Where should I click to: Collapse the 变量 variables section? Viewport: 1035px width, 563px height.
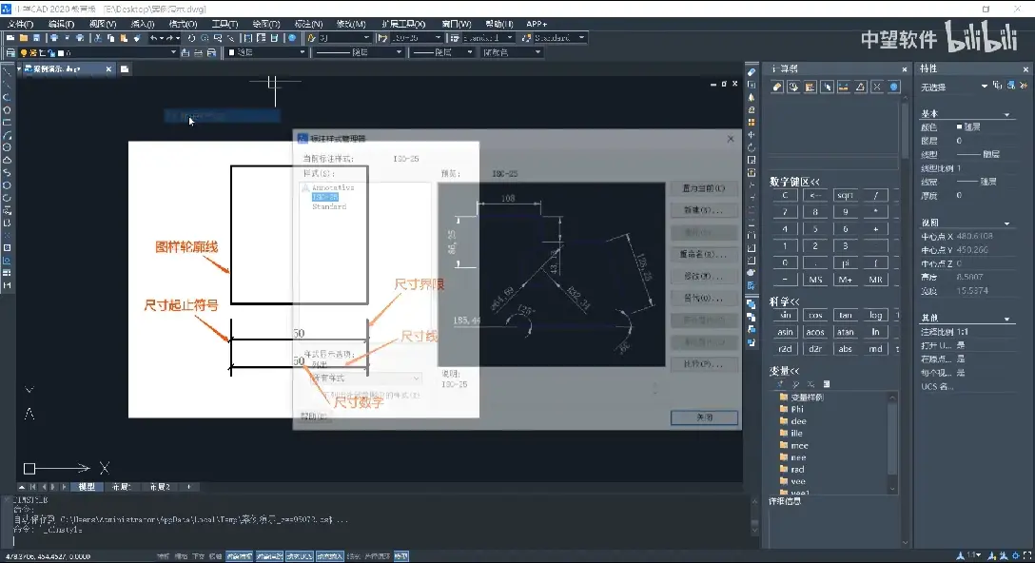coord(784,371)
